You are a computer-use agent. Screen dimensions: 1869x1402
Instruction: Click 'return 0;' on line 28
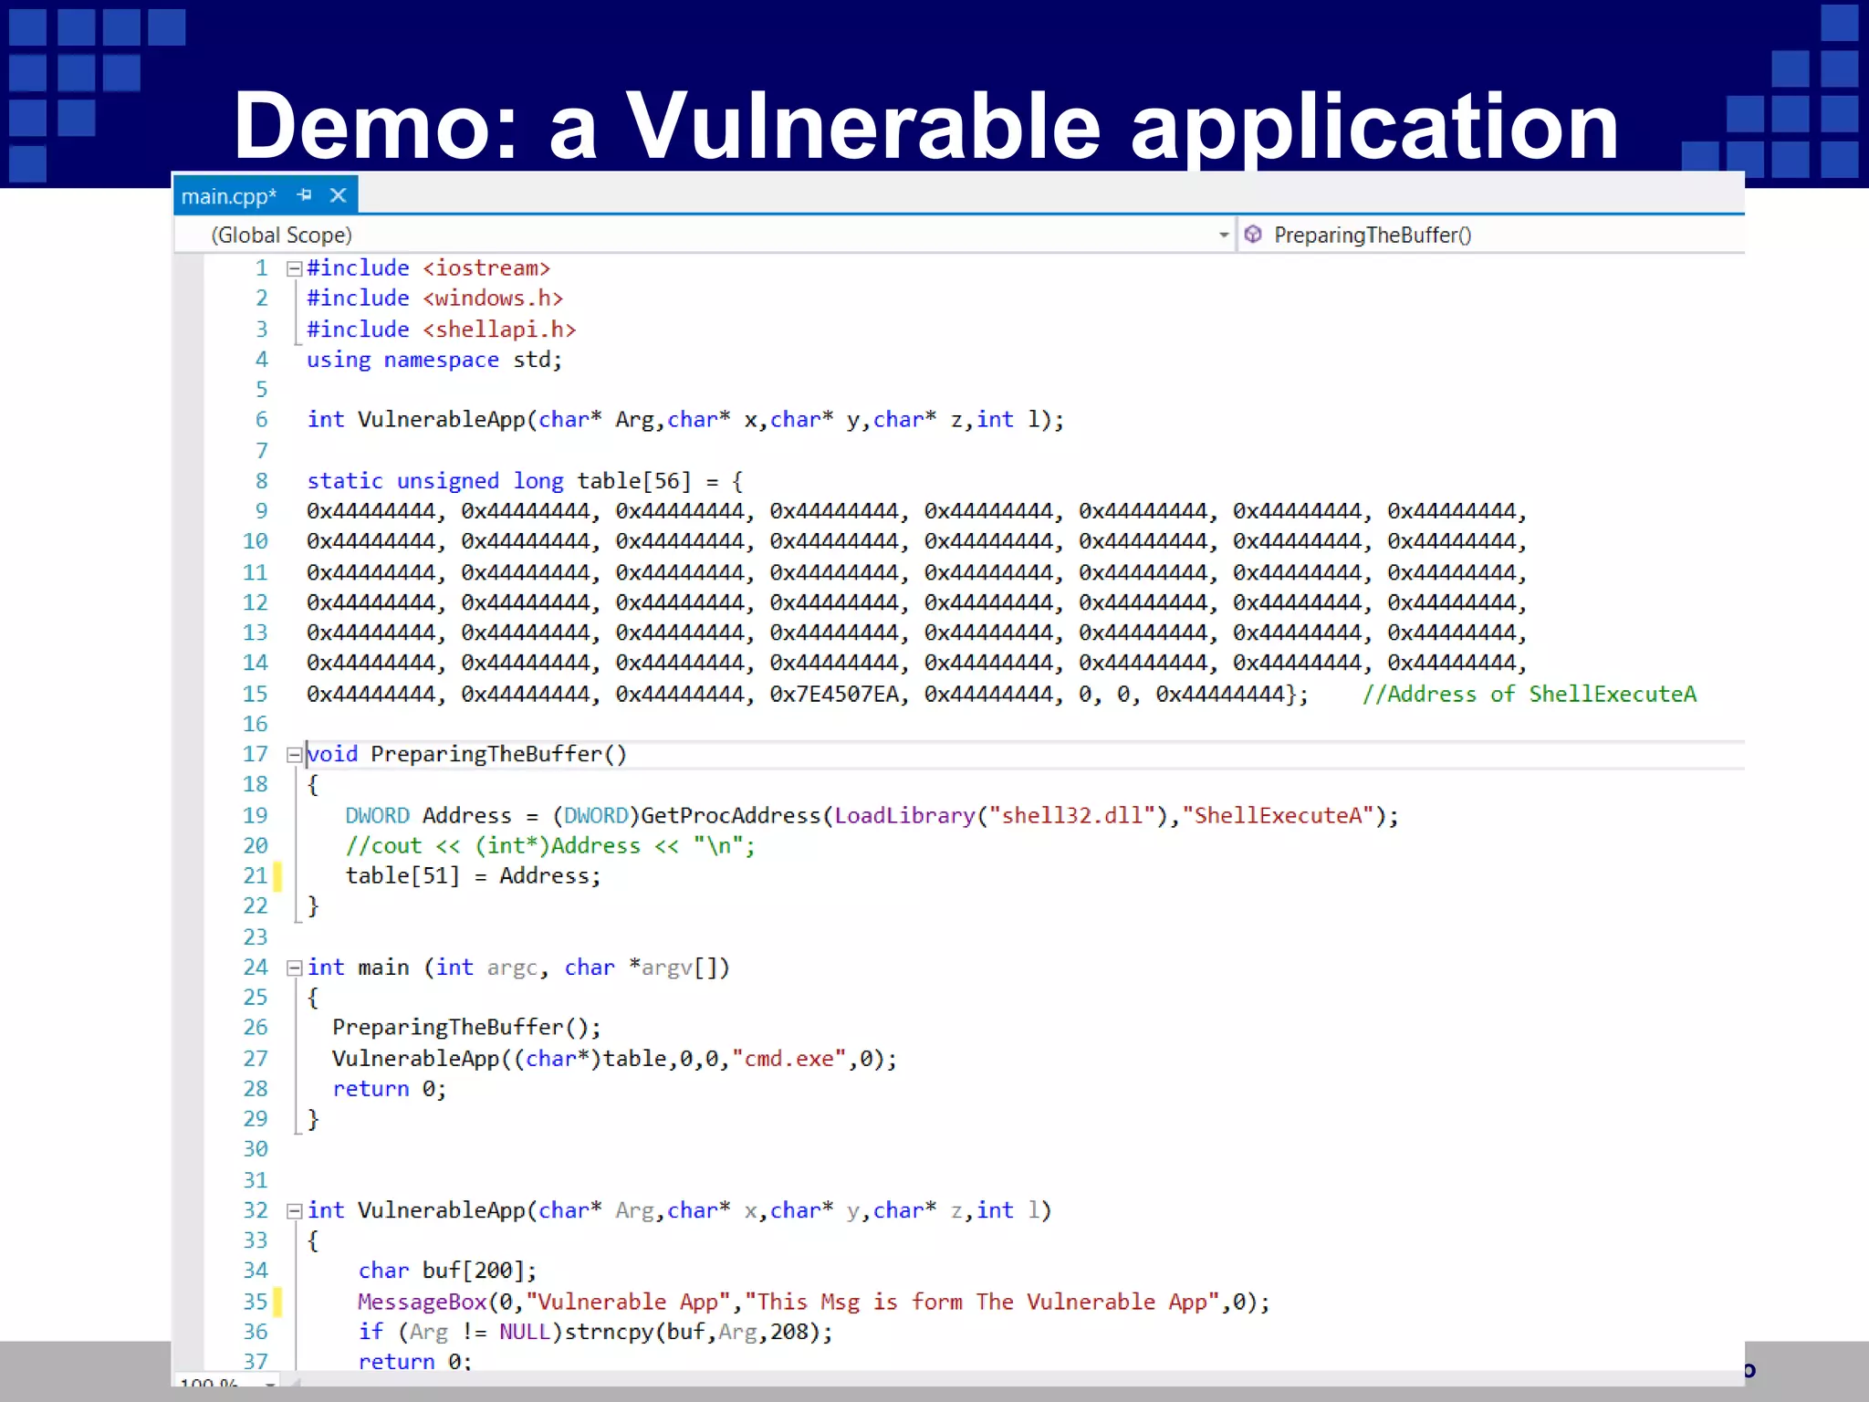389,1089
